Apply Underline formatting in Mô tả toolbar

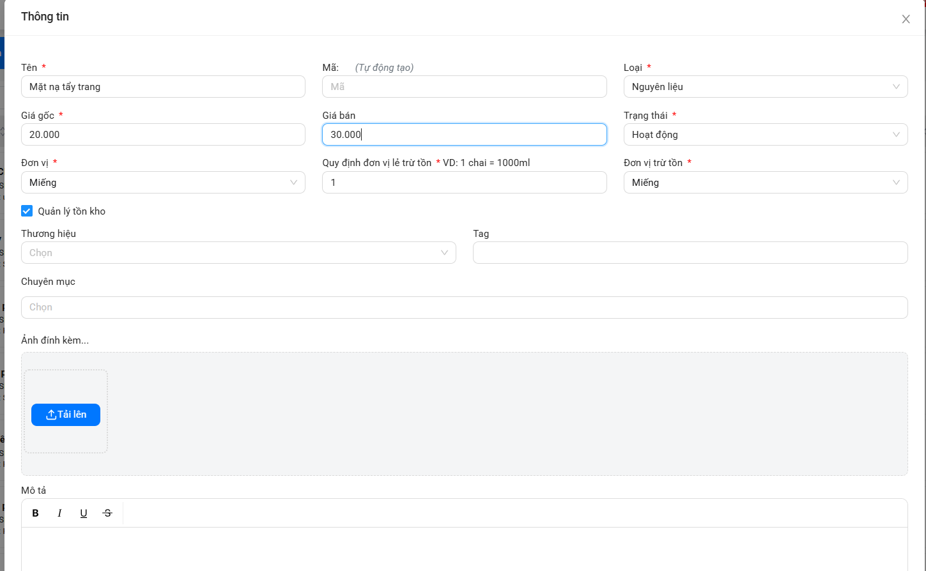pyautogui.click(x=84, y=513)
